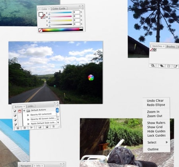Click the Registration swatch in Swatches panel
The height and width of the screenshot is (167, 179).
tap(155, 50)
